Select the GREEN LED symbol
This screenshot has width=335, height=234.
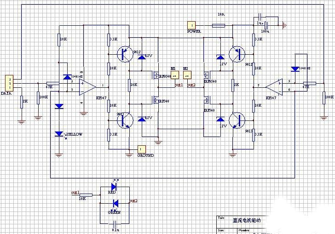pos(115,203)
